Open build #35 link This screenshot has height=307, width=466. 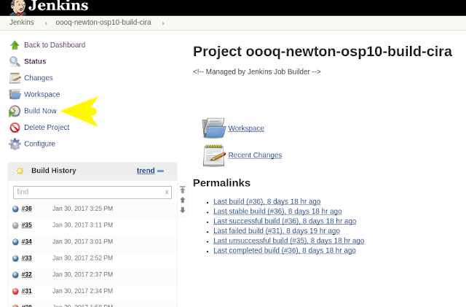[x=27, y=225]
